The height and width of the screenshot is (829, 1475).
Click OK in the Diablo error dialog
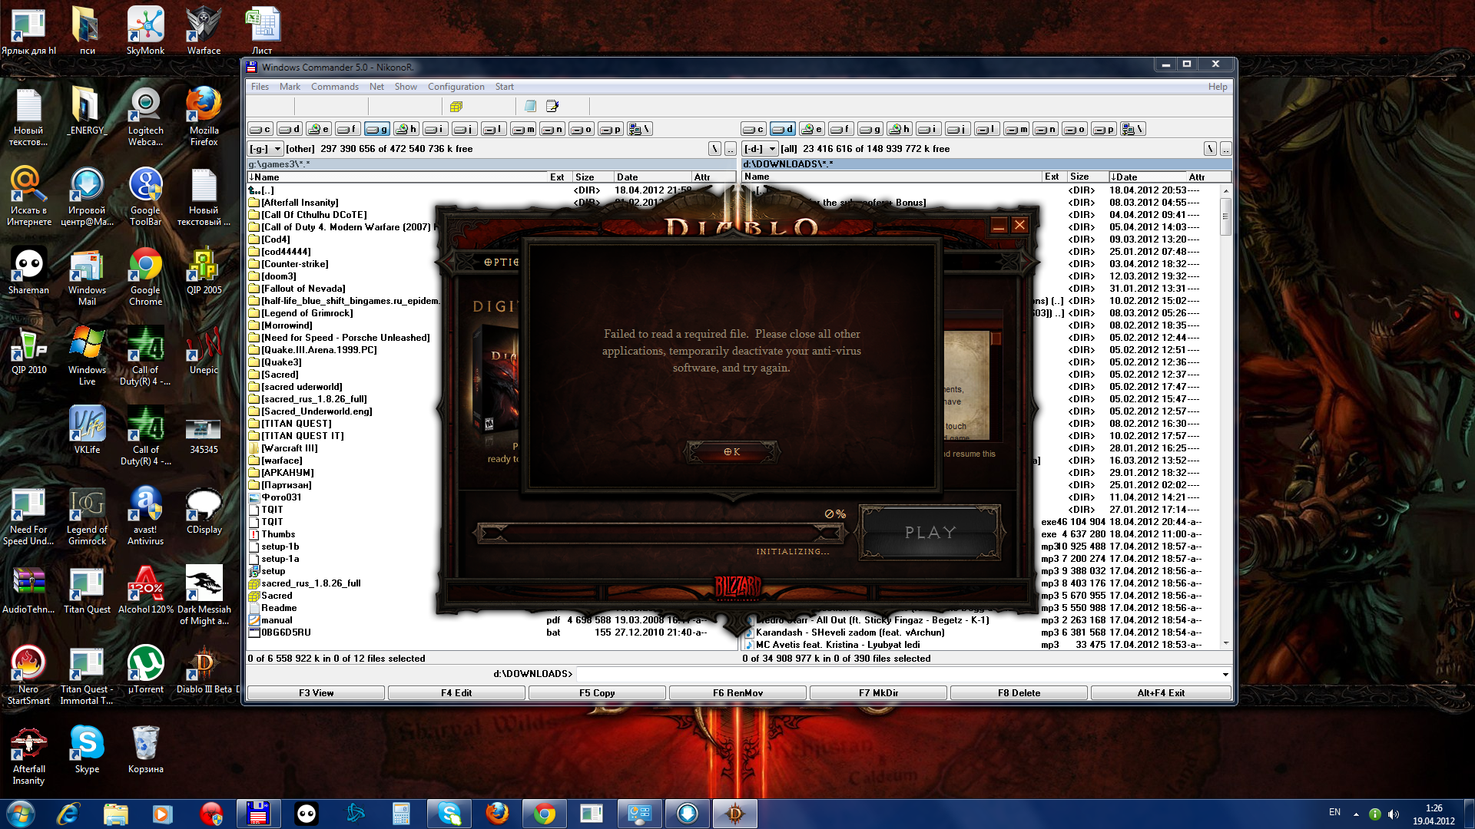[x=732, y=452]
